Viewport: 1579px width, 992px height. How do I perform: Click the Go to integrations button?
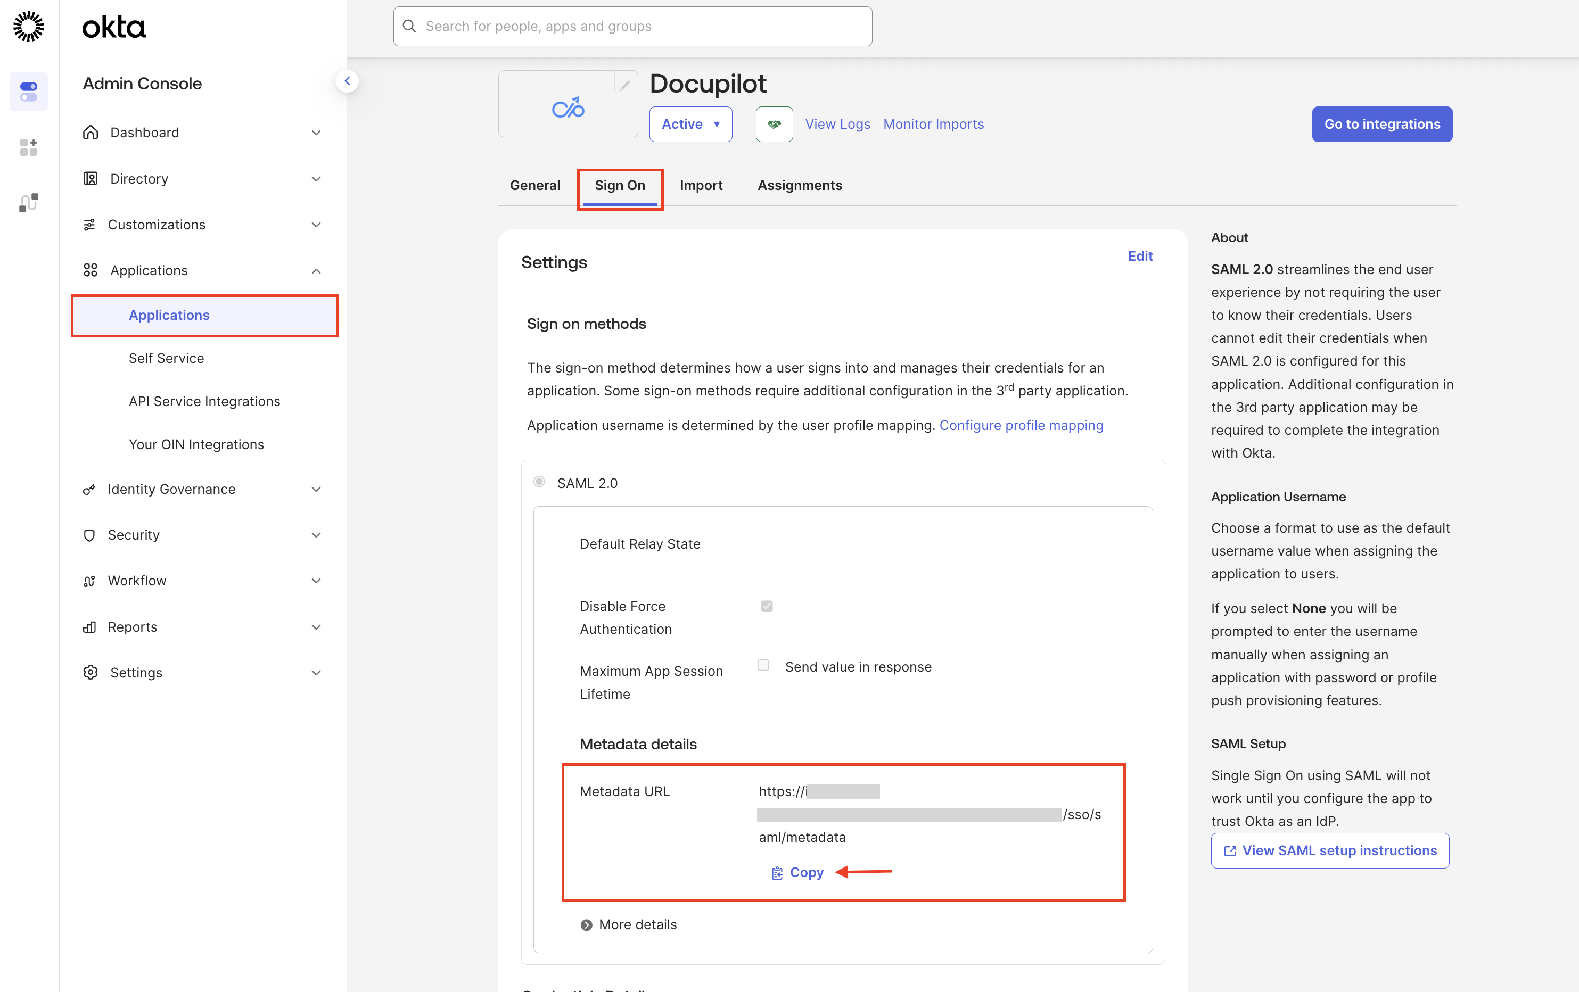point(1381,124)
